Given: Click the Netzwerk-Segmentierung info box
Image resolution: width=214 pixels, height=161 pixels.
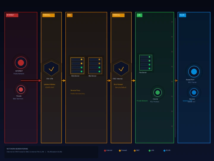Looking at the screenshot, I should pyautogui.click(x=51, y=152).
